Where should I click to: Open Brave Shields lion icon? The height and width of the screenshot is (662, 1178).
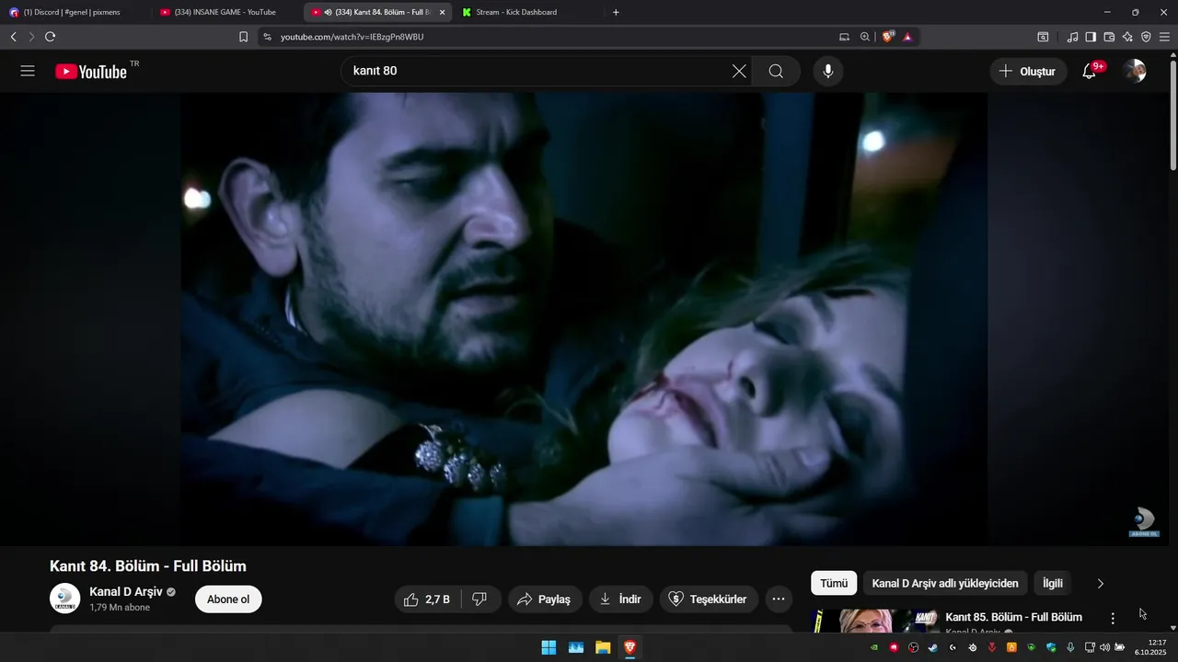pos(888,37)
